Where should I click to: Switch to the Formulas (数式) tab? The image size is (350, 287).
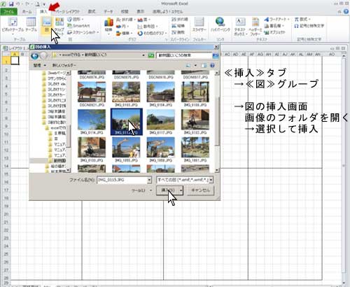point(92,11)
